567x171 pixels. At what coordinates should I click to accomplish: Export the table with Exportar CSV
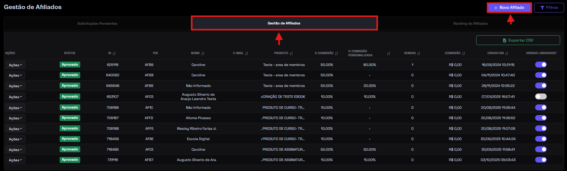tap(518, 40)
